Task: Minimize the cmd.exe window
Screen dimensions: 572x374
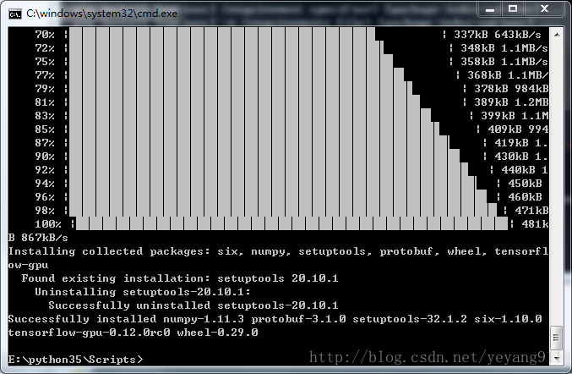Action: point(490,8)
